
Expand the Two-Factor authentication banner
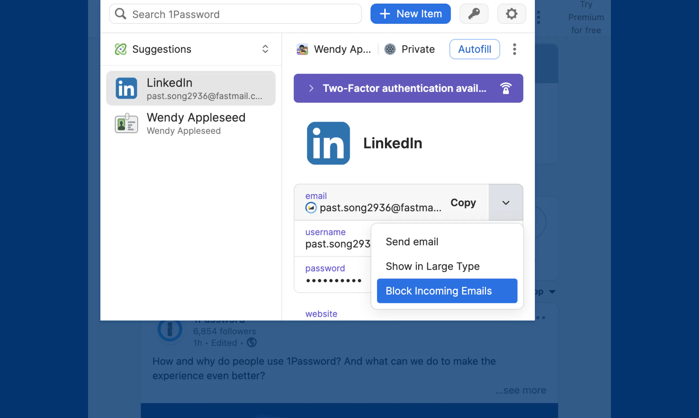coord(408,88)
